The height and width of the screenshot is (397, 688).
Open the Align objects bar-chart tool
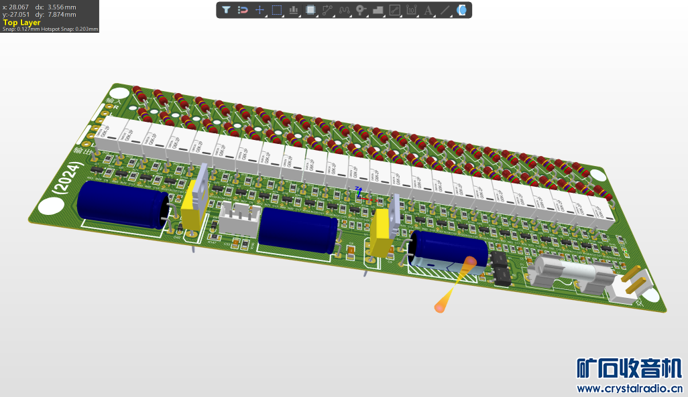click(x=294, y=10)
